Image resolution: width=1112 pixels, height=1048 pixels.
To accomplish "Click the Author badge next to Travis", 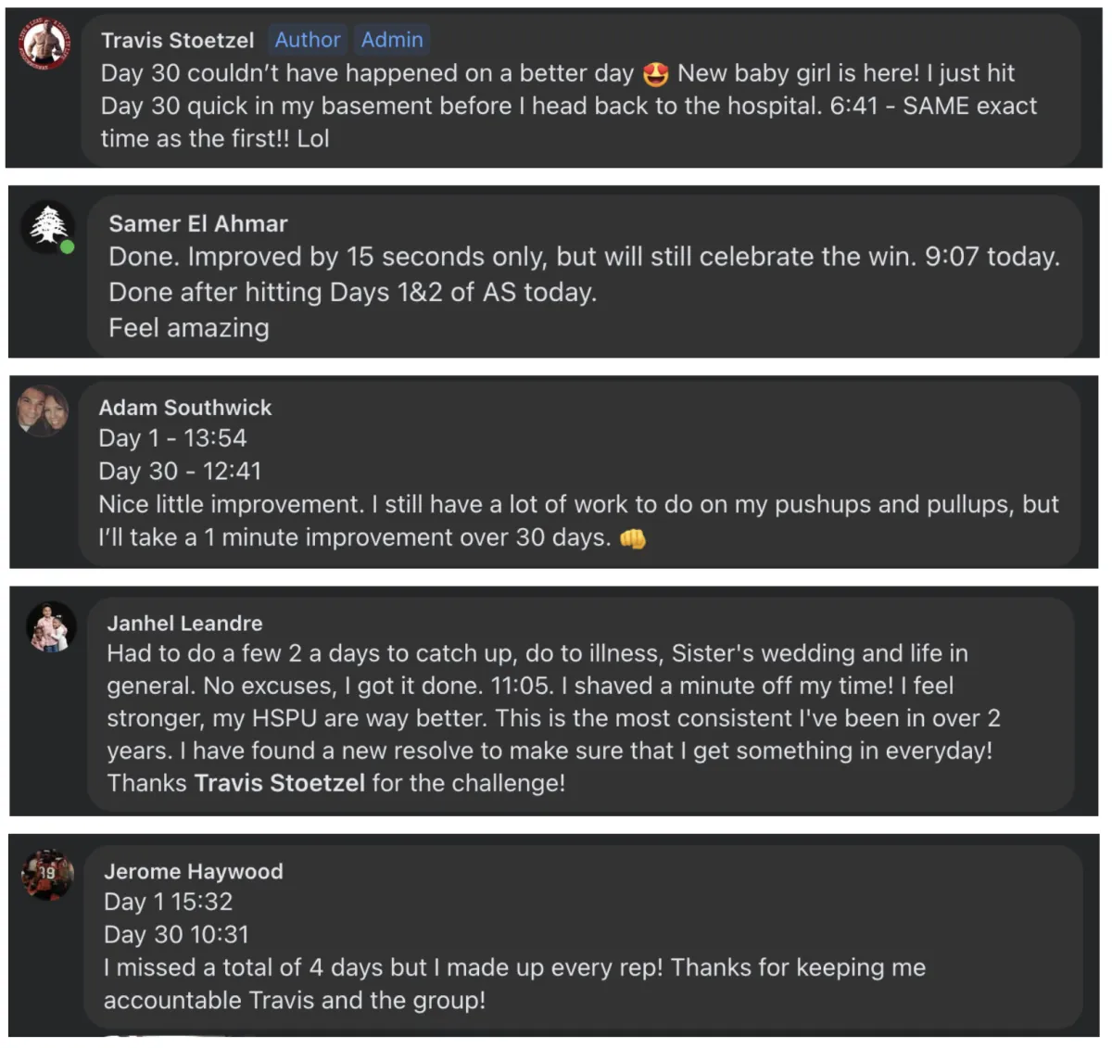I will tap(308, 40).
